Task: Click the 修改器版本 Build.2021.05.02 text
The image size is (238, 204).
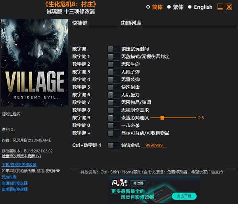Action: [27, 151]
